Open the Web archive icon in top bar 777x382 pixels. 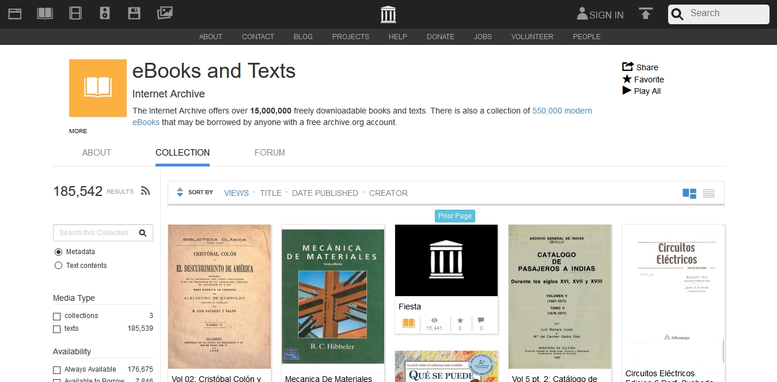click(x=15, y=13)
